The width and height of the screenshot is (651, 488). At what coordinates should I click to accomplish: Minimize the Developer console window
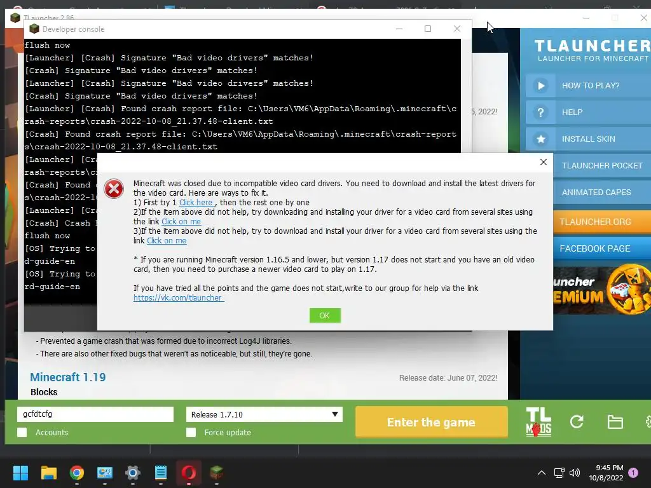(x=399, y=29)
